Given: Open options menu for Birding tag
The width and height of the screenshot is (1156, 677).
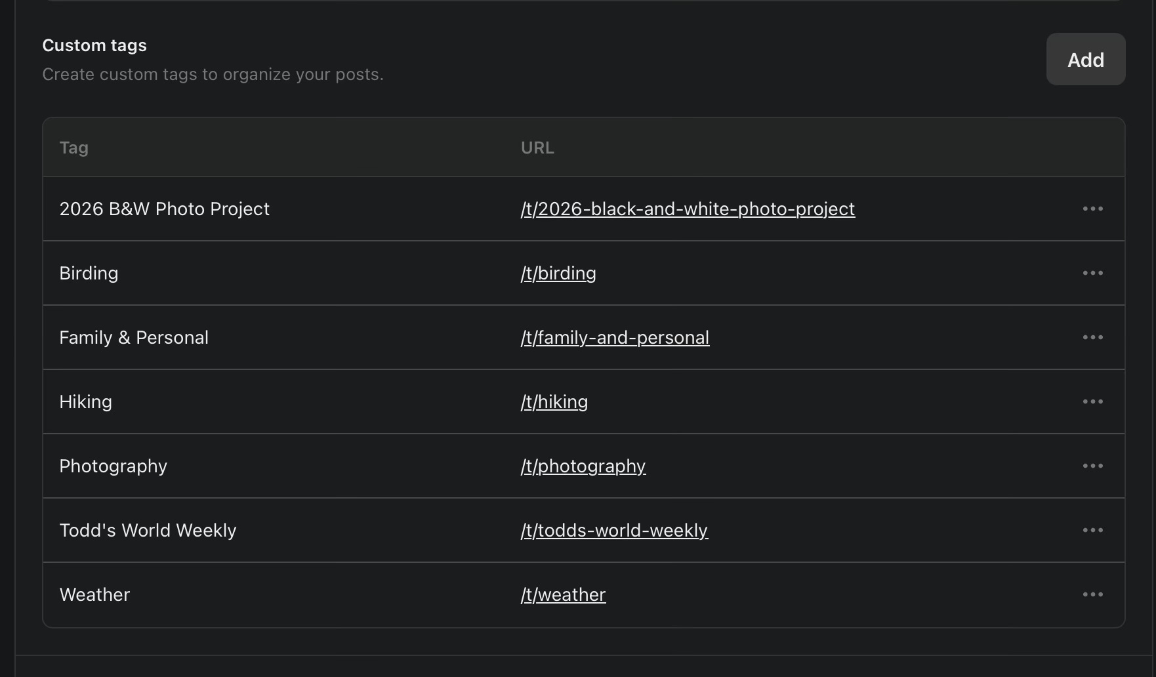Looking at the screenshot, I should 1092,273.
